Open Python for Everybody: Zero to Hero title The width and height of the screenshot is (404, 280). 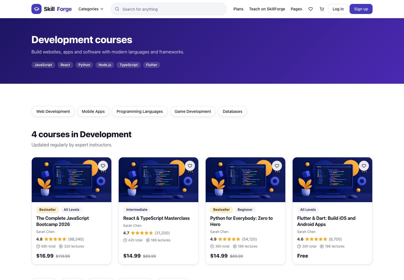(241, 221)
